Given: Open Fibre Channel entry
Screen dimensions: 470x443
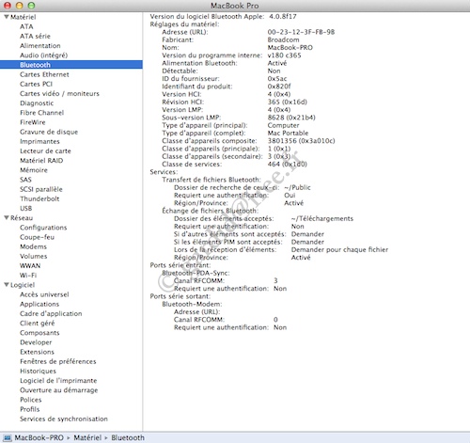Looking at the screenshot, I should (x=41, y=113).
